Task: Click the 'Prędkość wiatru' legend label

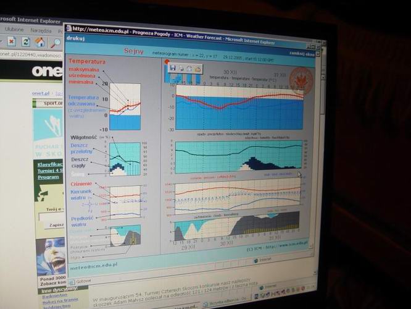Action: 82,221
